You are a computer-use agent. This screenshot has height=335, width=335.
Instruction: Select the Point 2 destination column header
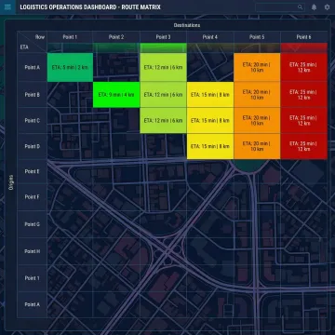click(116, 37)
